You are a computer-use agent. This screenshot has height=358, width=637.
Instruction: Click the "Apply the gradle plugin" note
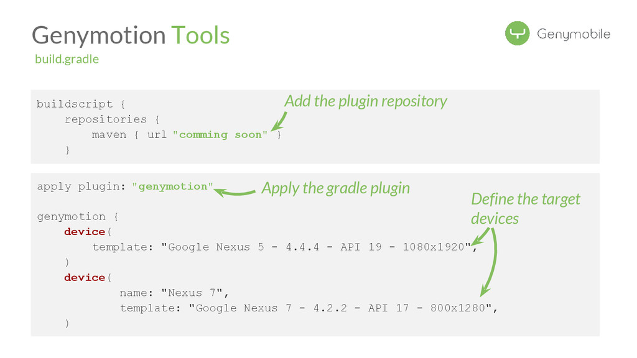tap(335, 188)
